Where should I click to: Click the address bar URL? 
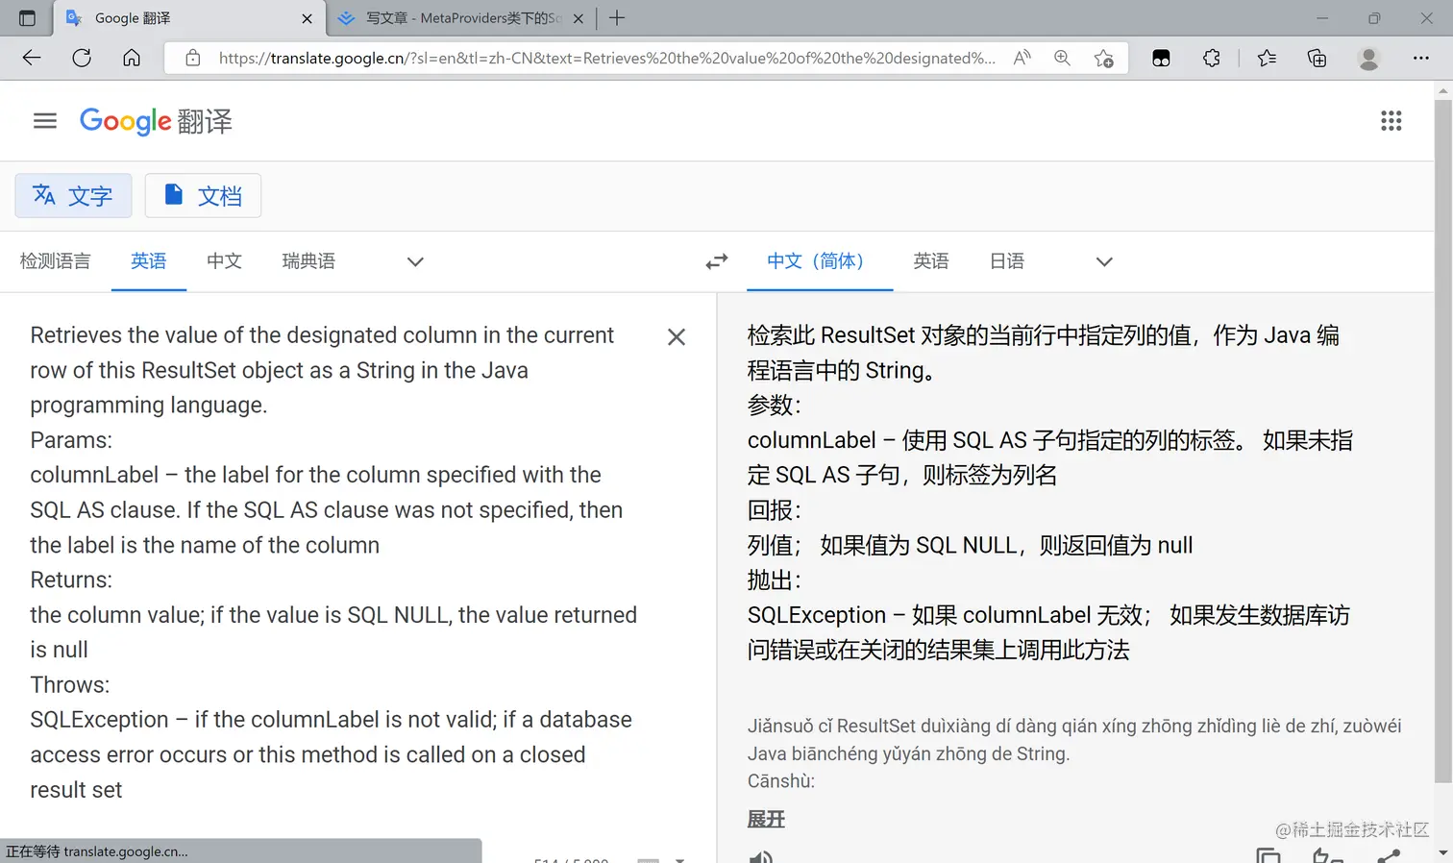(606, 58)
